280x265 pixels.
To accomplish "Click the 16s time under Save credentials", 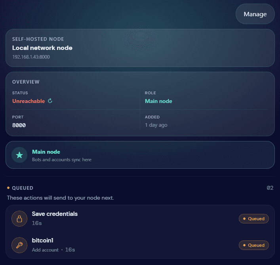I will point(37,223).
